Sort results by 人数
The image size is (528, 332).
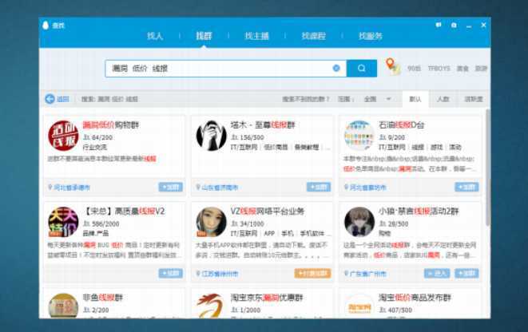[x=443, y=99]
